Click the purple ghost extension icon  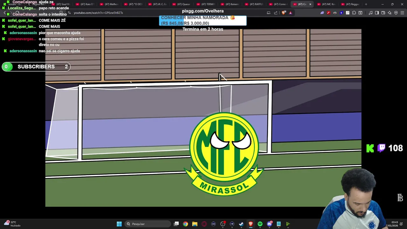click(x=322, y=13)
